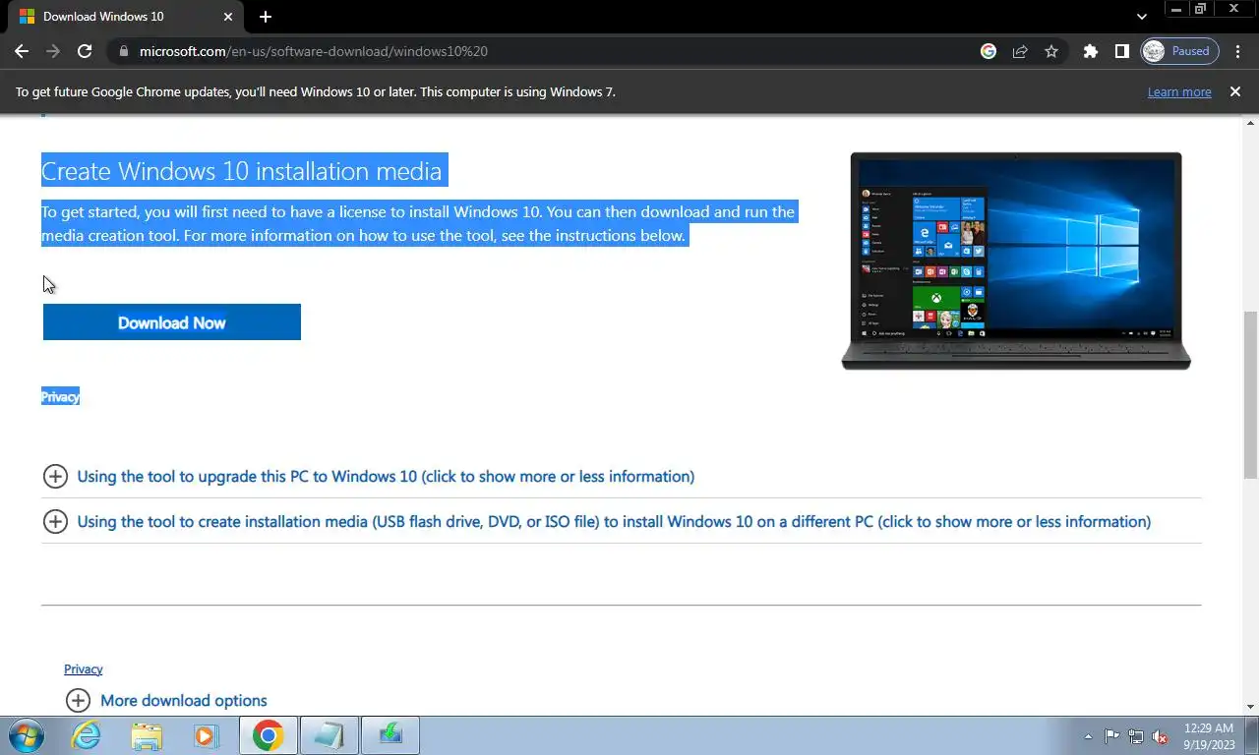Click the share page icon
The width and height of the screenshot is (1259, 755).
pyautogui.click(x=1020, y=51)
